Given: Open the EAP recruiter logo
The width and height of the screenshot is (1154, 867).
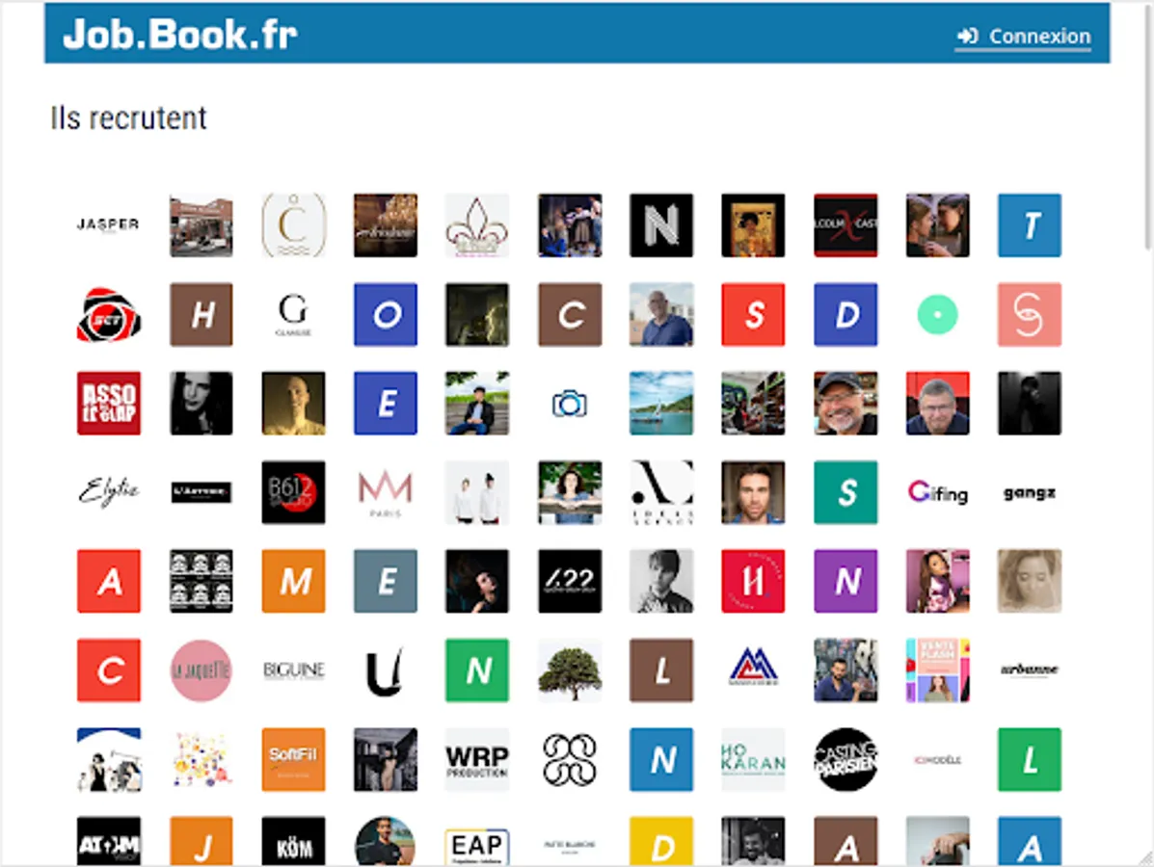Looking at the screenshot, I should 477,844.
